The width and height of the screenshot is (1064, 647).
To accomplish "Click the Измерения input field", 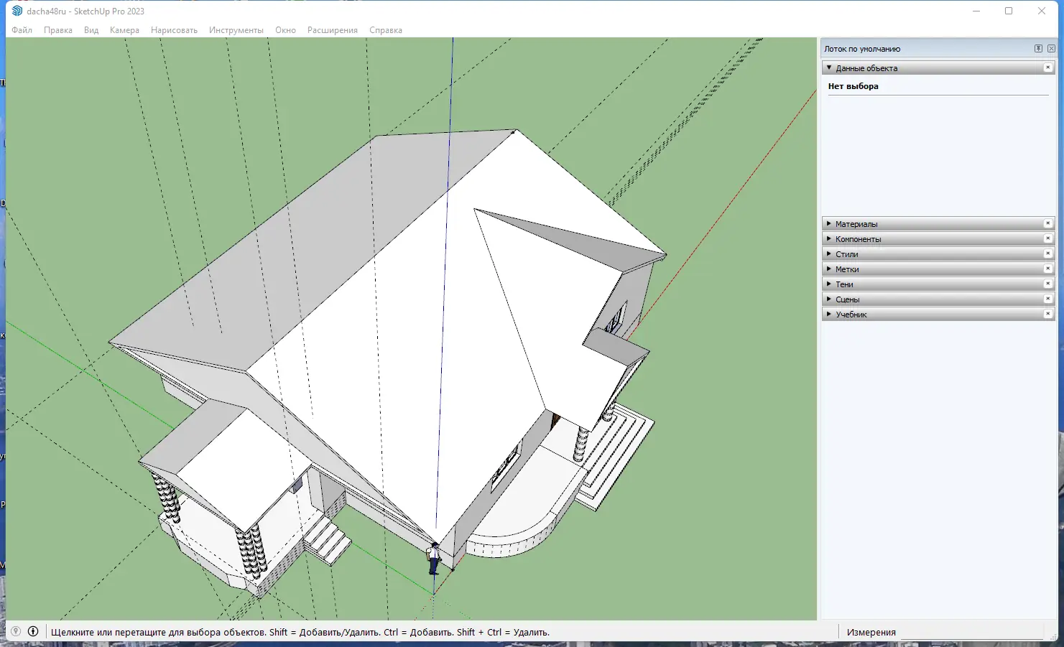I will pyautogui.click(x=972, y=632).
